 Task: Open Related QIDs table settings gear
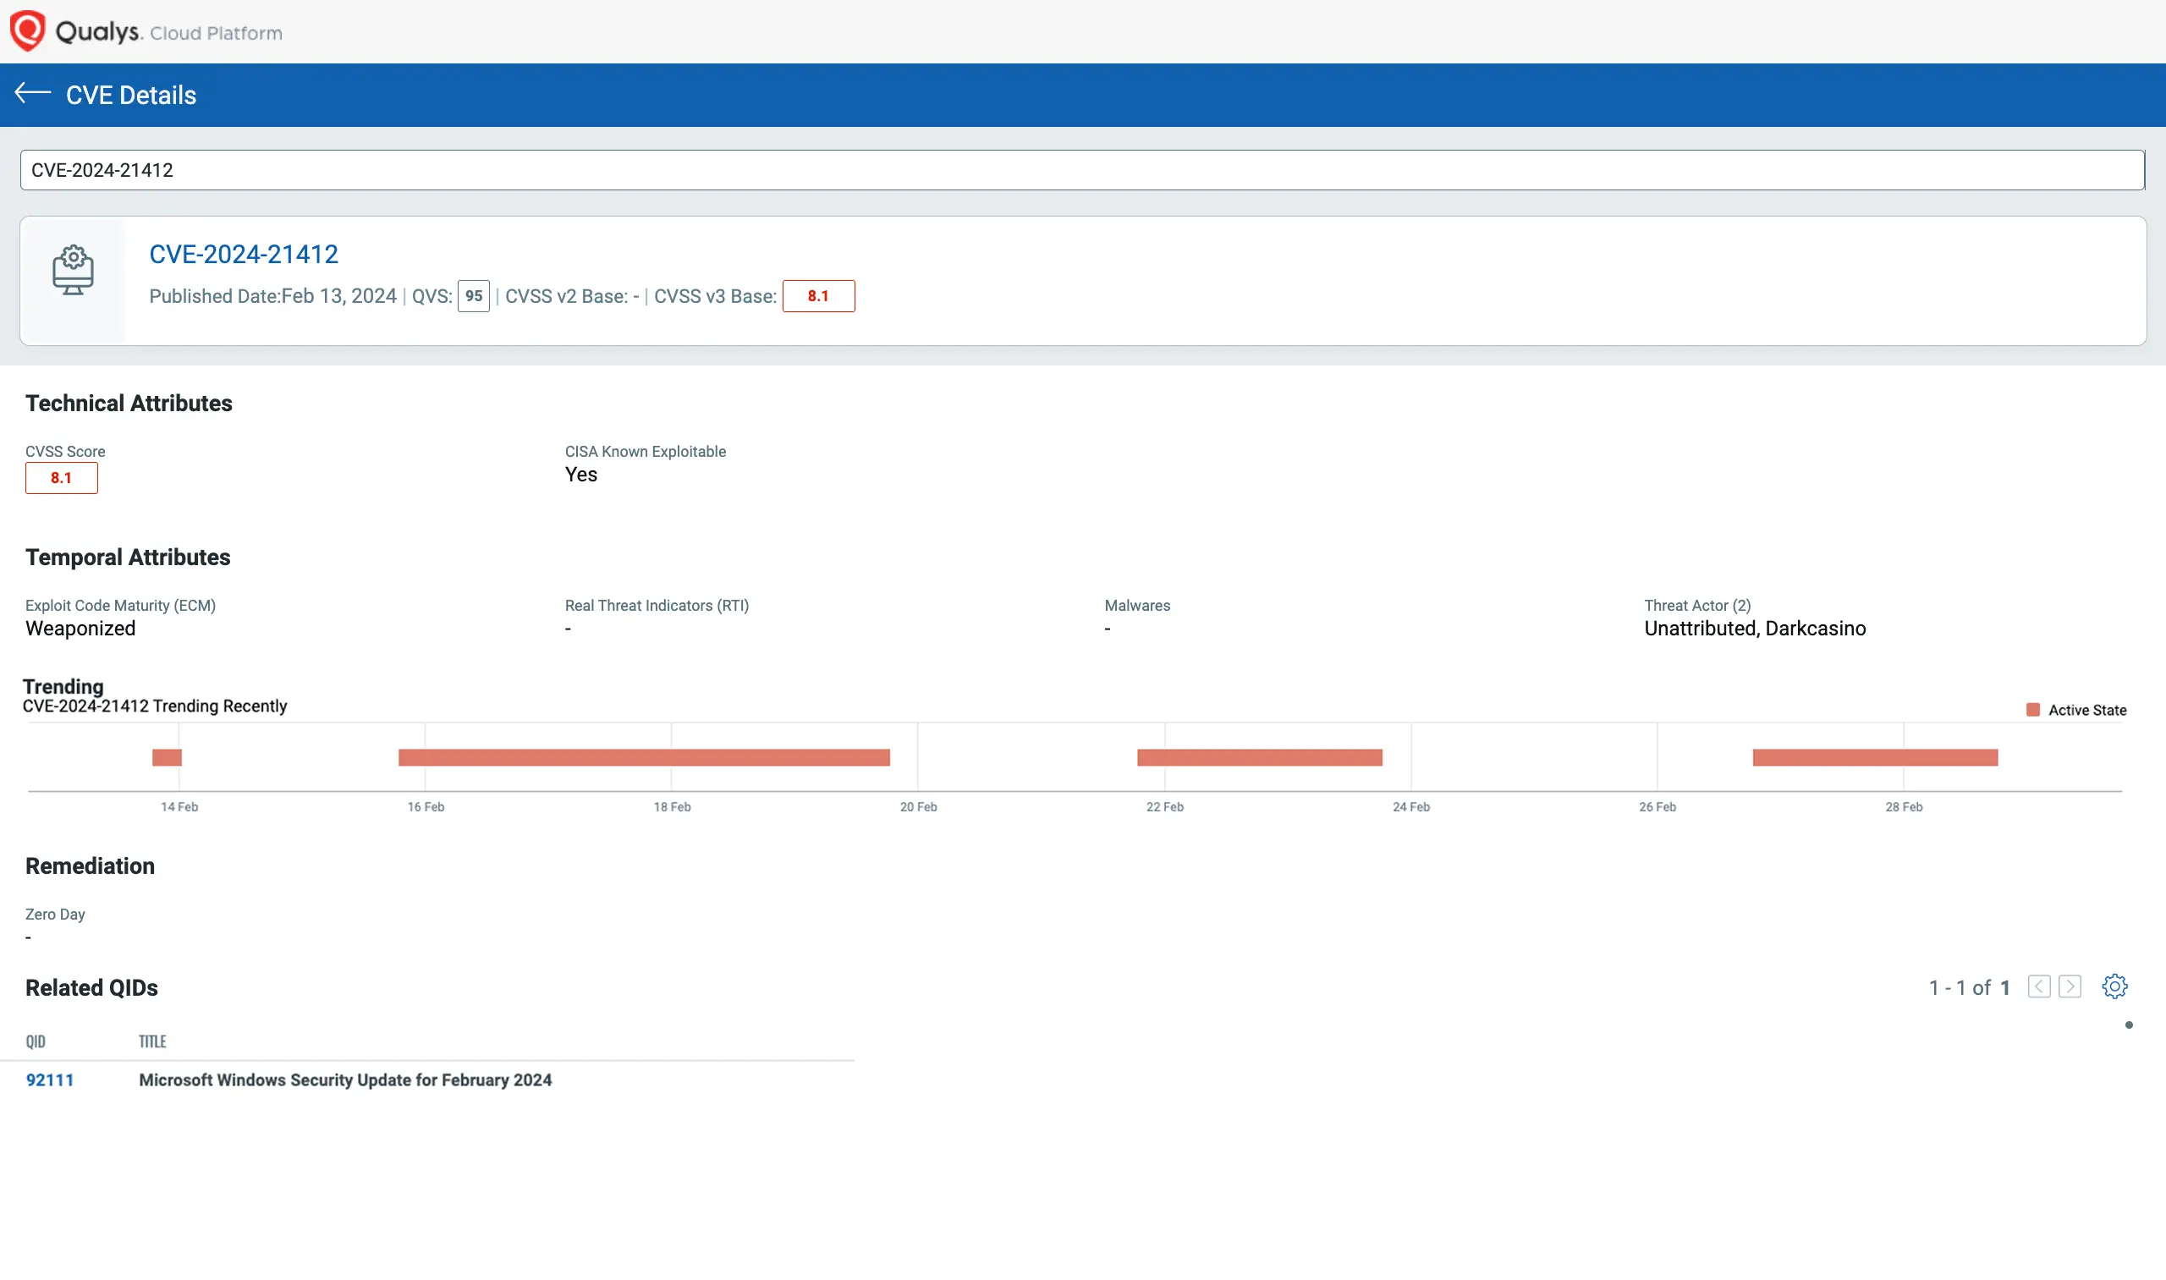2114,986
